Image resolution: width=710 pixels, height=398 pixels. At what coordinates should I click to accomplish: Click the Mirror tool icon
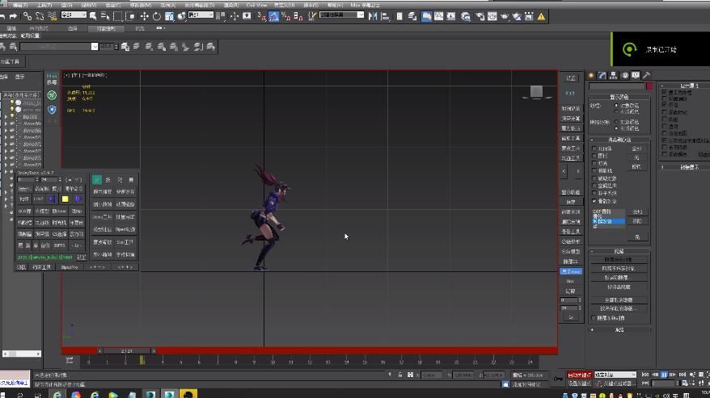coord(373,16)
